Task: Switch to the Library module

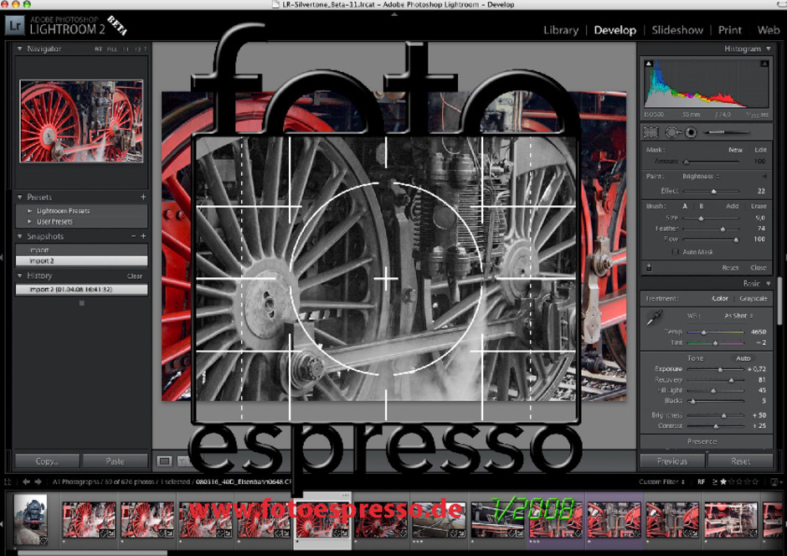Action: point(560,30)
